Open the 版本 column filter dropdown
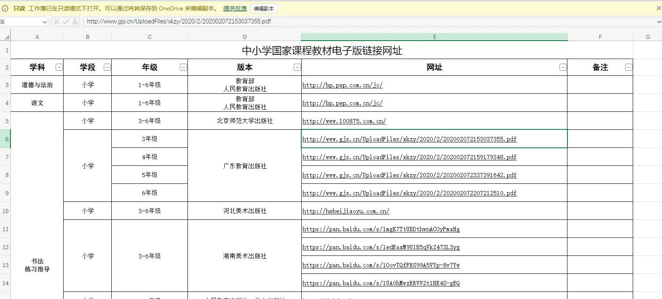This screenshot has height=299, width=662. [x=297, y=67]
